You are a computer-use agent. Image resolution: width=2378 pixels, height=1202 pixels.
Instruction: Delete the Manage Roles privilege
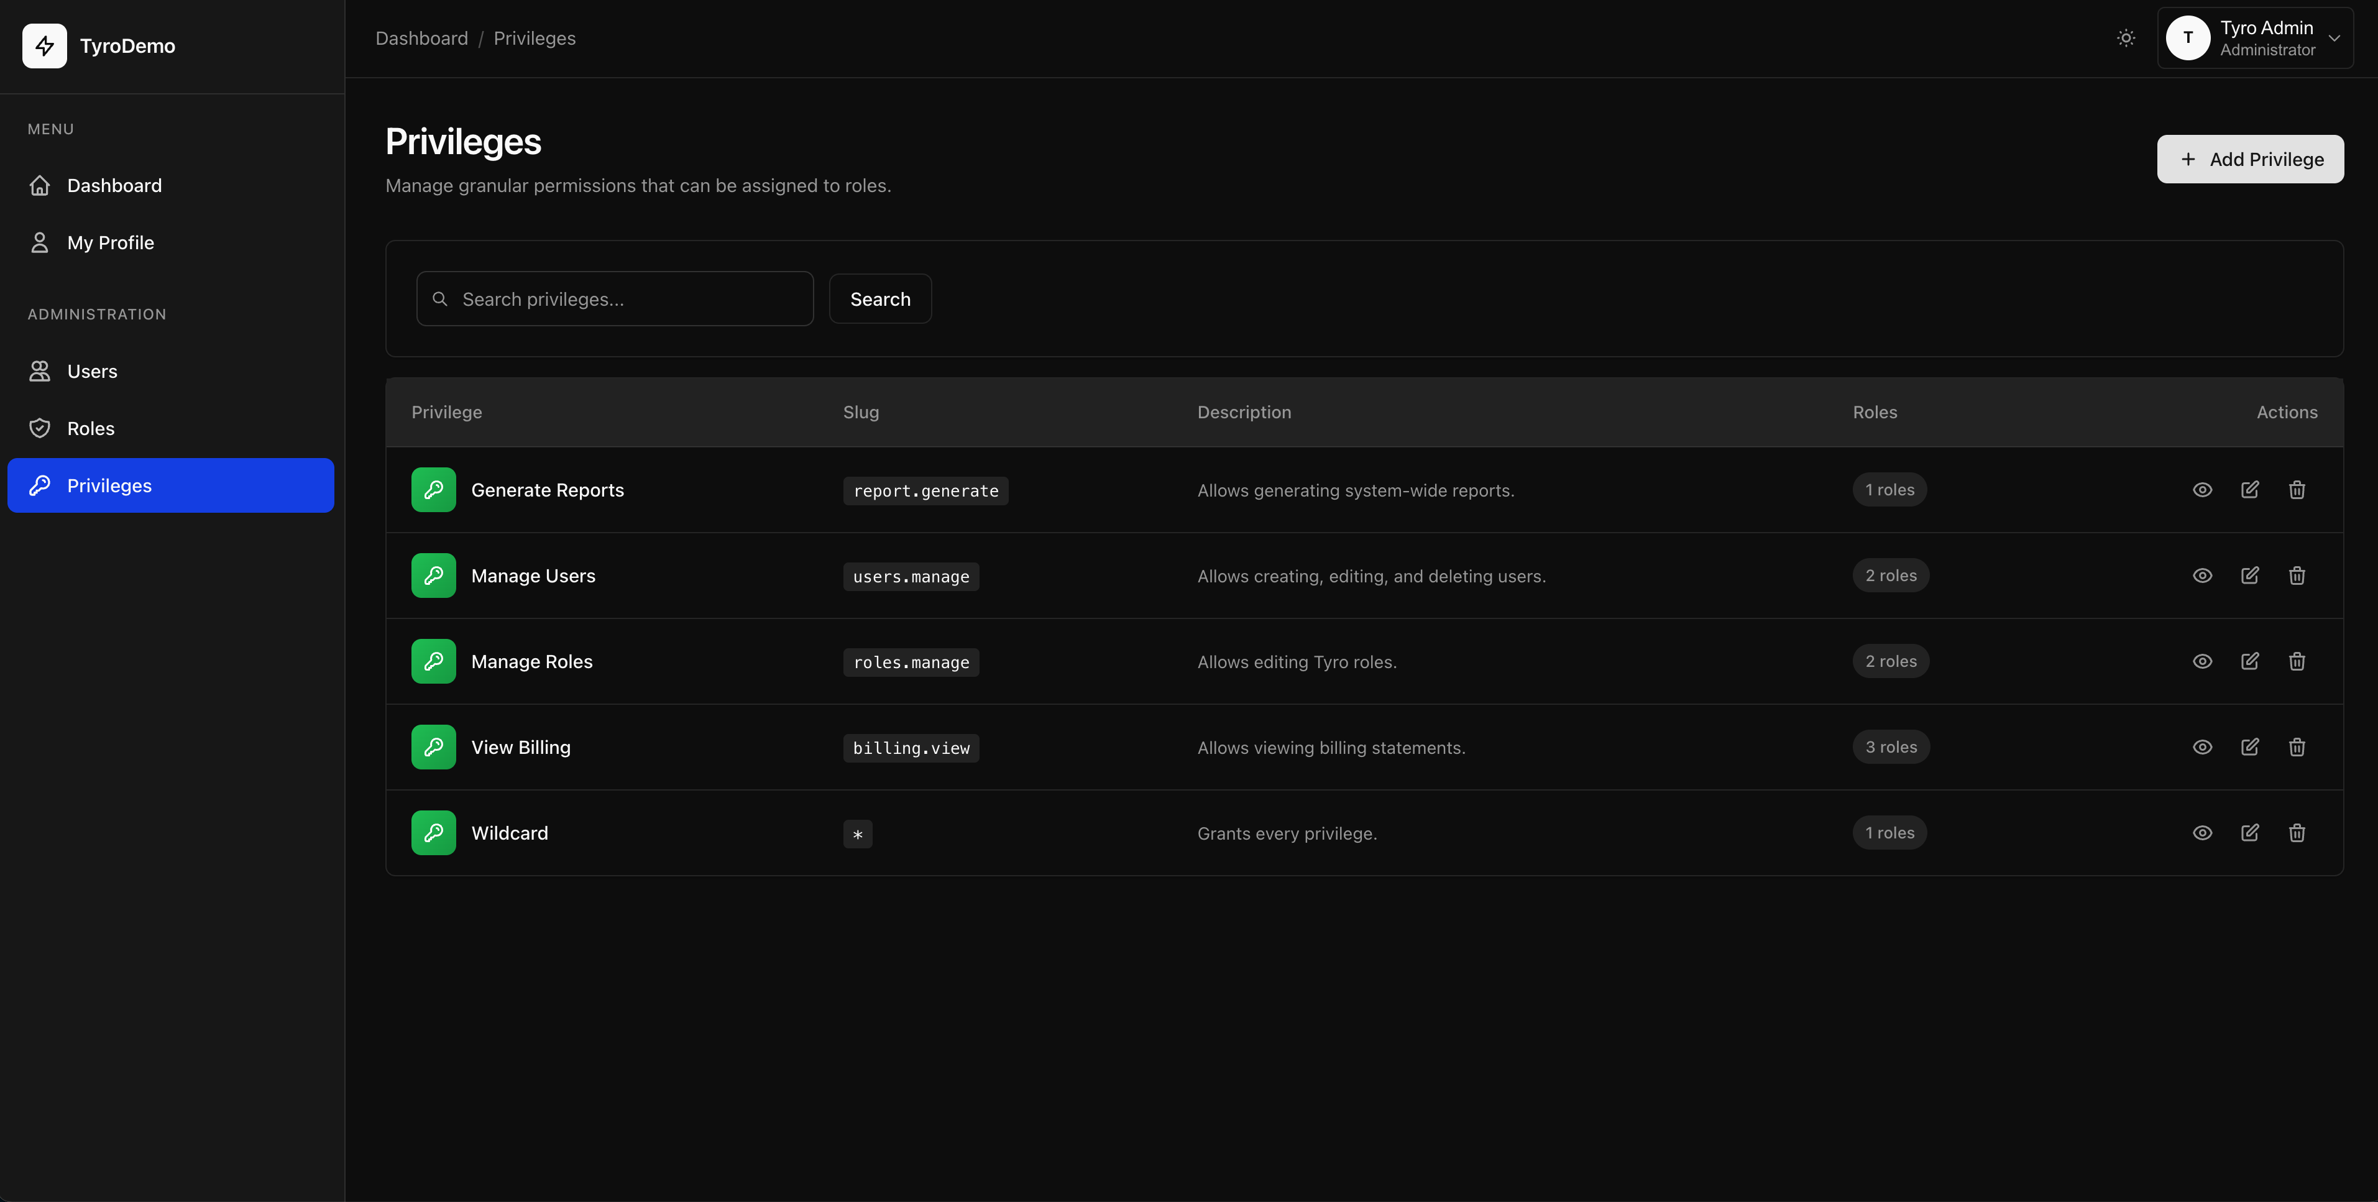coord(2297,661)
